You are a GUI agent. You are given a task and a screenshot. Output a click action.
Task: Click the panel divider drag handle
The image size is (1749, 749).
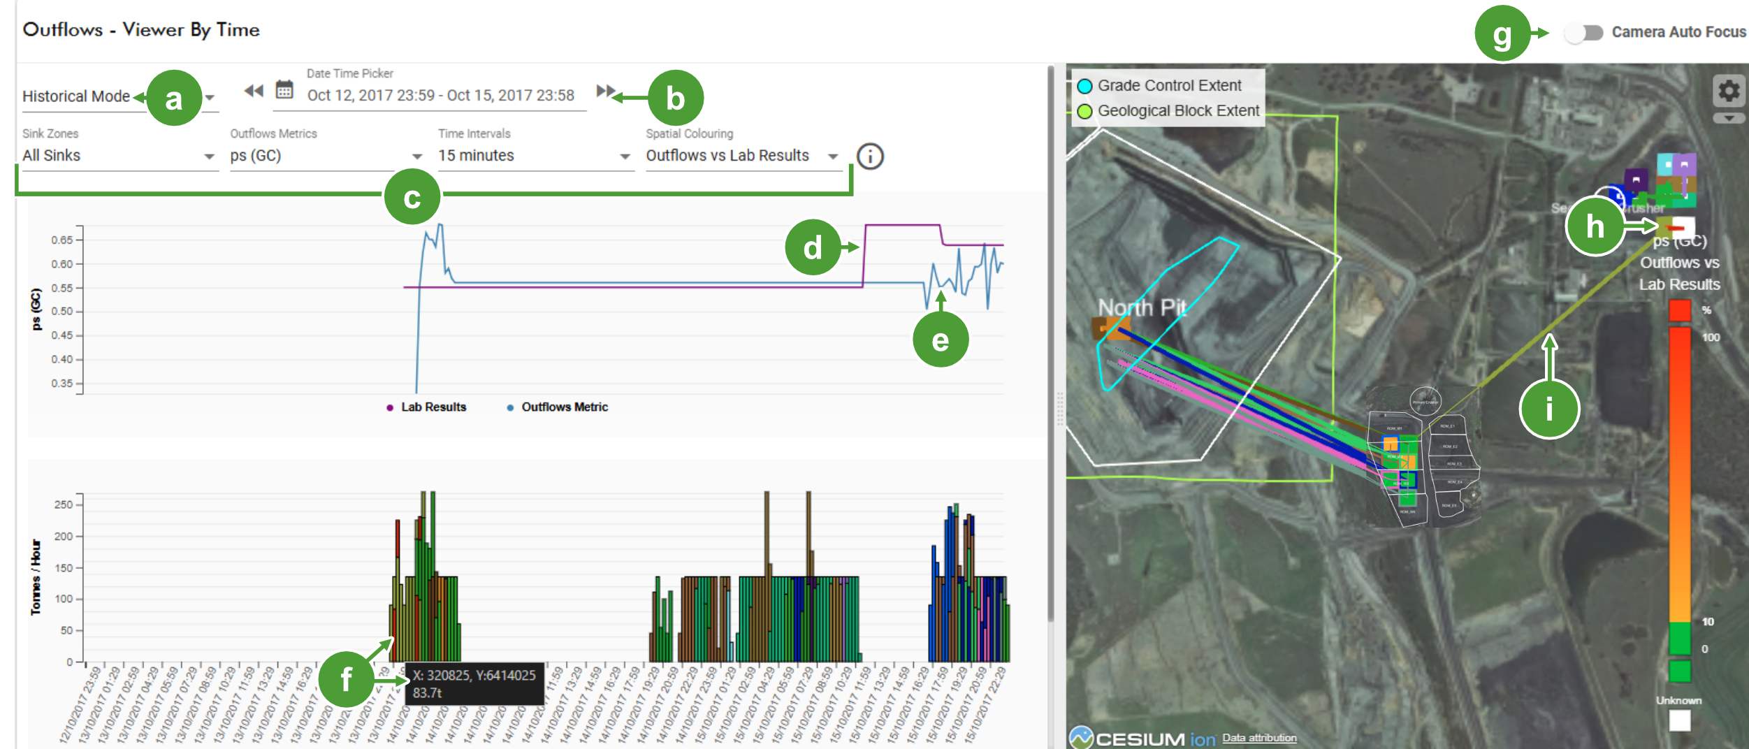coord(1060,409)
